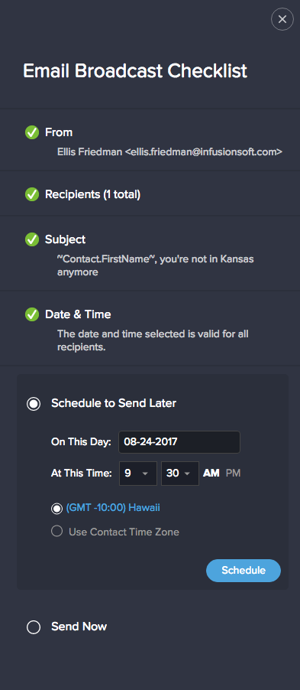This screenshot has height=690, width=300.
Task: Click the On This Day date field
Action: click(179, 442)
